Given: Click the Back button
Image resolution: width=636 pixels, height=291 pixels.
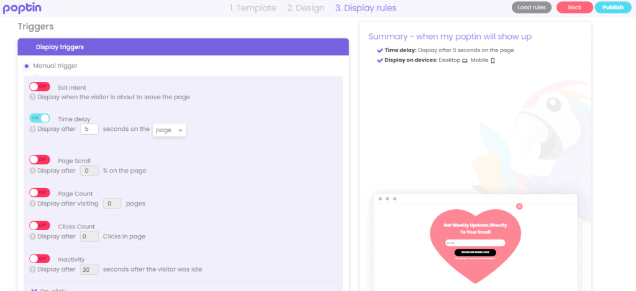Looking at the screenshot, I should [575, 7].
